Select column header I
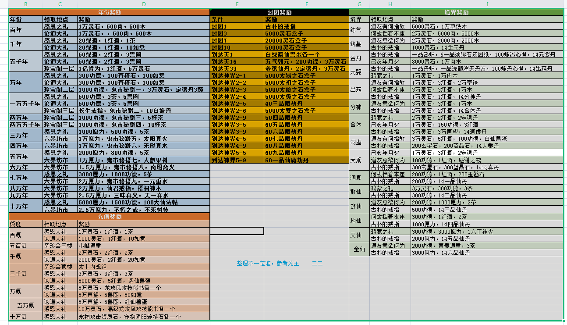The width and height of the screenshot is (567, 325). [487, 4]
